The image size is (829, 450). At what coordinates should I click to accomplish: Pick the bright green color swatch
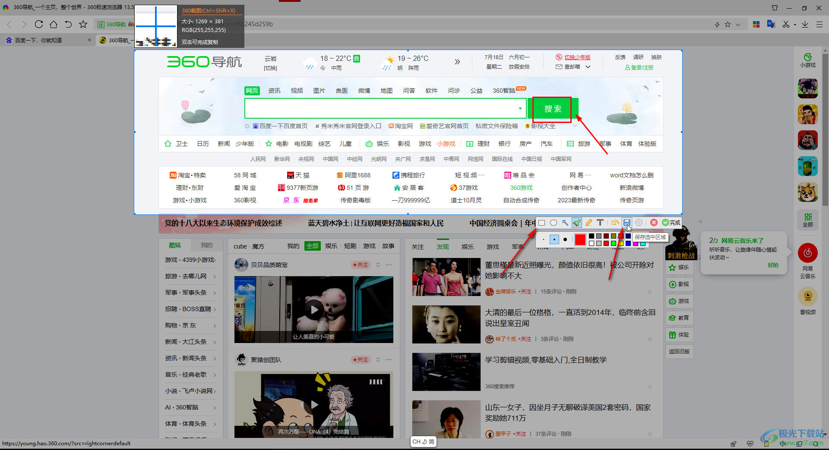[614, 243]
